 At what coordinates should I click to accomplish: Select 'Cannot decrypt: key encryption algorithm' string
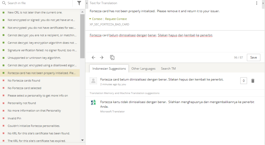coord(40,43)
